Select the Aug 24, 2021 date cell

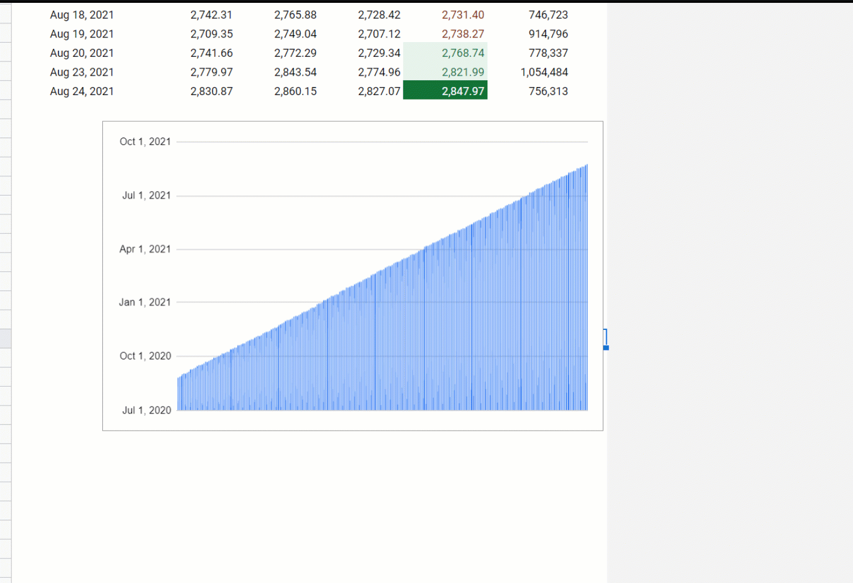[x=82, y=91]
